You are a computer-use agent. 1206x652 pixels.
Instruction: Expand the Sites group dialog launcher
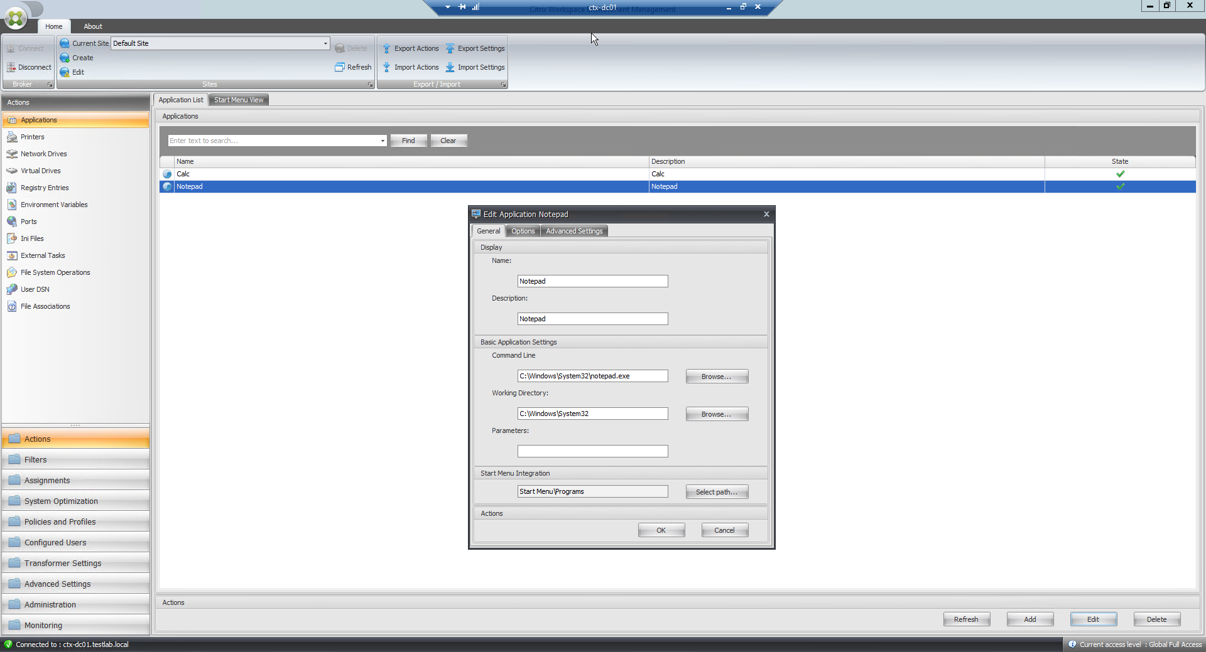click(x=370, y=85)
